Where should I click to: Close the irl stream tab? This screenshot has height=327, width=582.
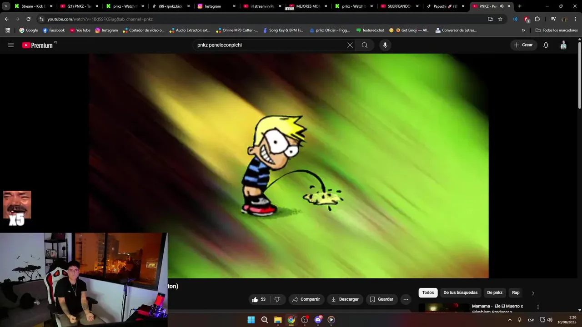tap(280, 6)
